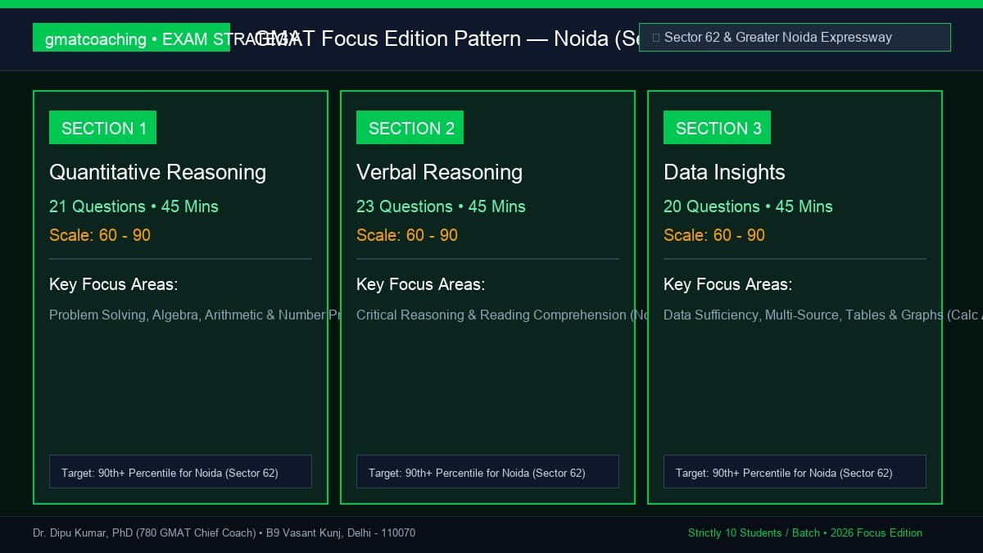The height and width of the screenshot is (553, 983).
Task: Click the Data Insights heading
Action: pos(724,172)
